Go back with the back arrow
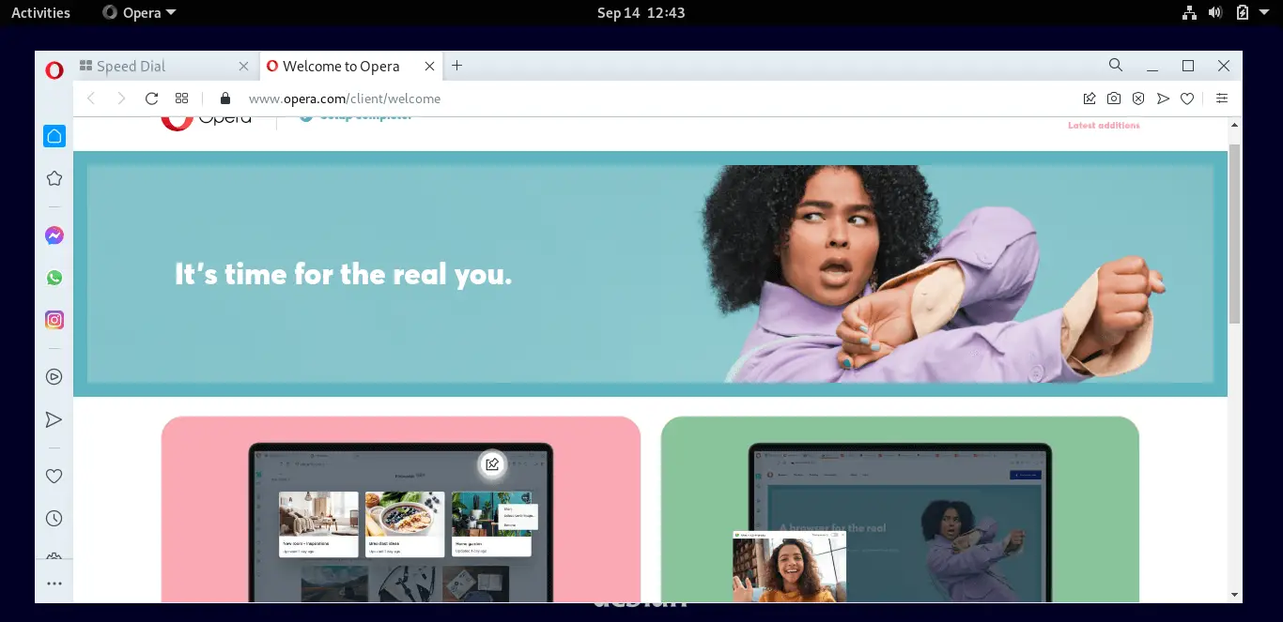 [x=91, y=99]
